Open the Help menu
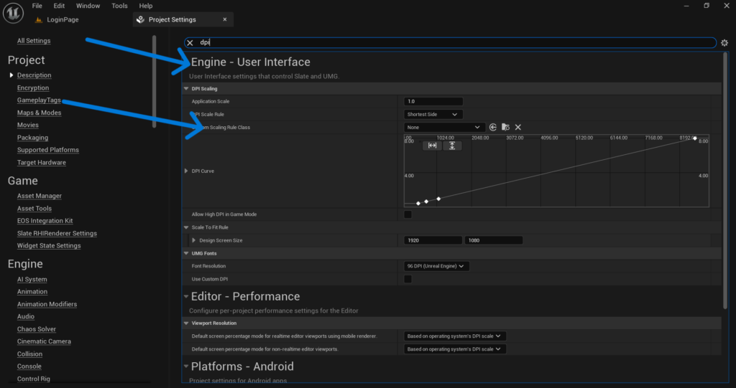Image resolution: width=736 pixels, height=388 pixels. [145, 6]
